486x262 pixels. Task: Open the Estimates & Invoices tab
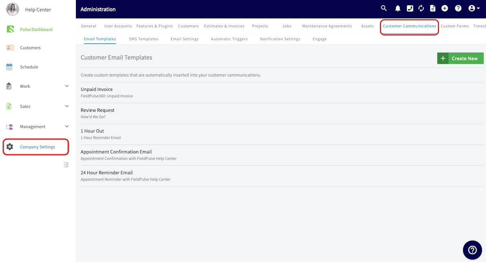coord(224,26)
